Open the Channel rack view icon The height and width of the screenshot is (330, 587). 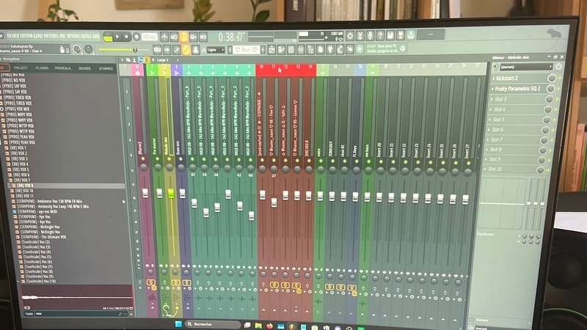pos(291,49)
